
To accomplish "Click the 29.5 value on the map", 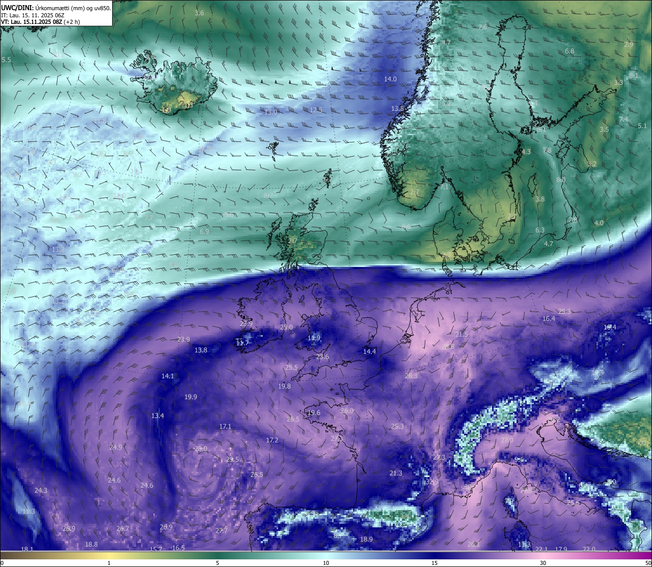I will click(x=232, y=459).
